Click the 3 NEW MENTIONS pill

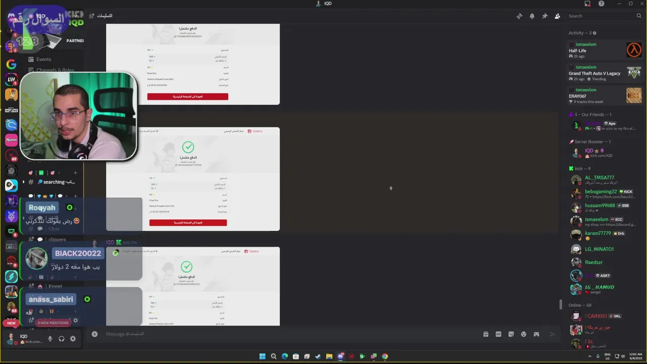point(53,323)
